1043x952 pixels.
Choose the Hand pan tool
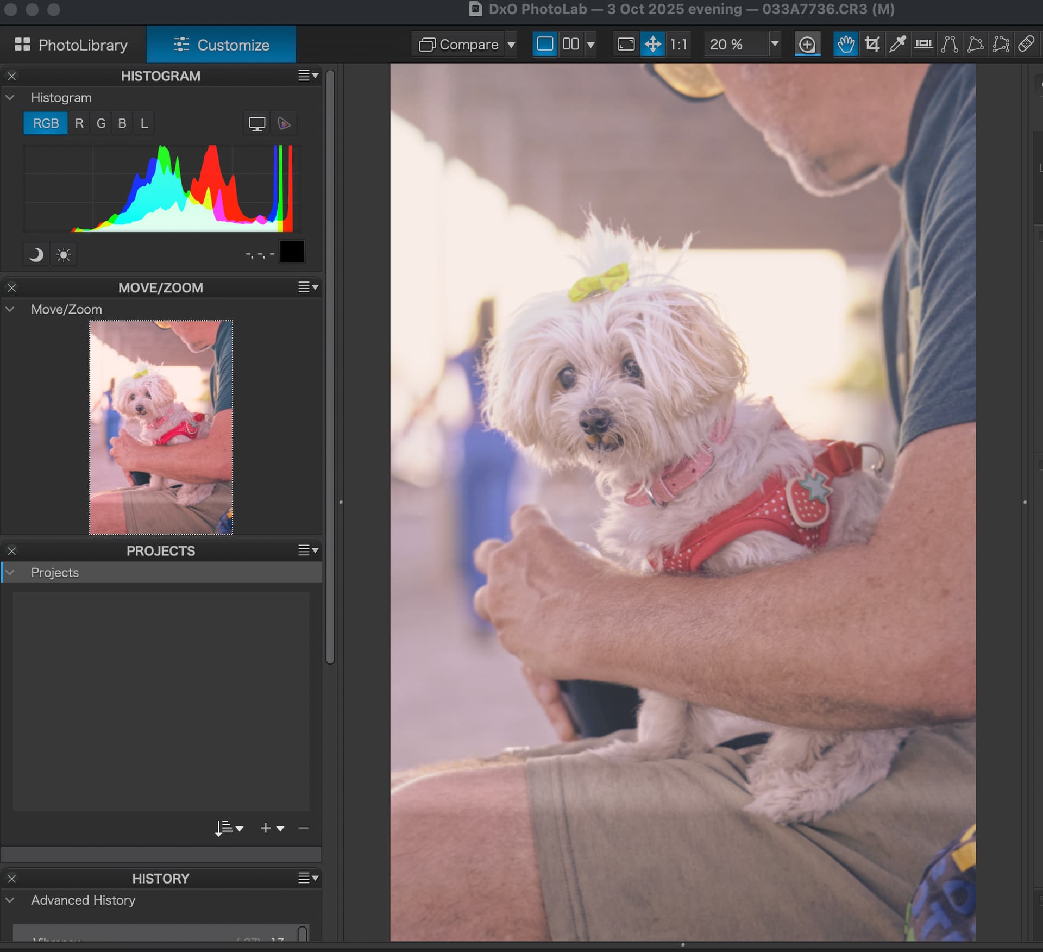pyautogui.click(x=845, y=44)
